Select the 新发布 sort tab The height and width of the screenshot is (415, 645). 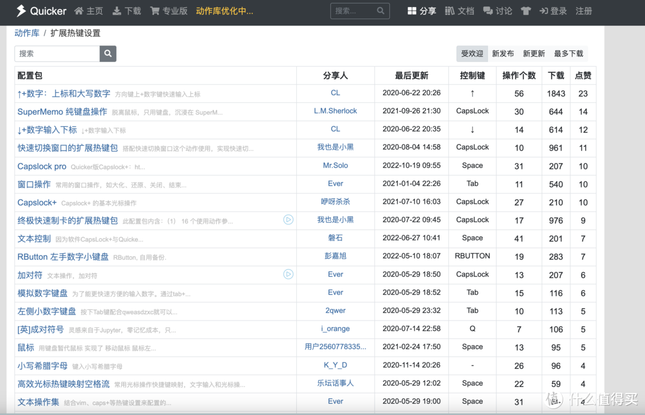503,54
